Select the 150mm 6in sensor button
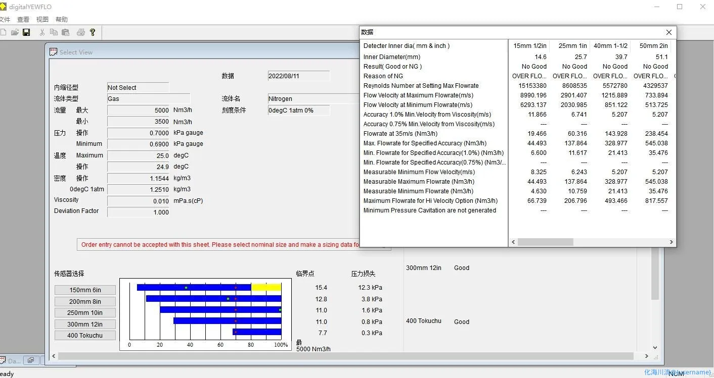This screenshot has width=714, height=378. [85, 290]
